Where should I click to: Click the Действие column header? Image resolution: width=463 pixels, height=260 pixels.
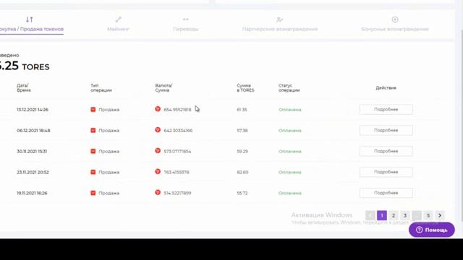click(386, 88)
